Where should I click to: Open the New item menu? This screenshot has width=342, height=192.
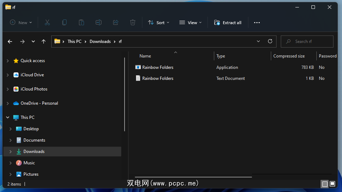click(21, 22)
